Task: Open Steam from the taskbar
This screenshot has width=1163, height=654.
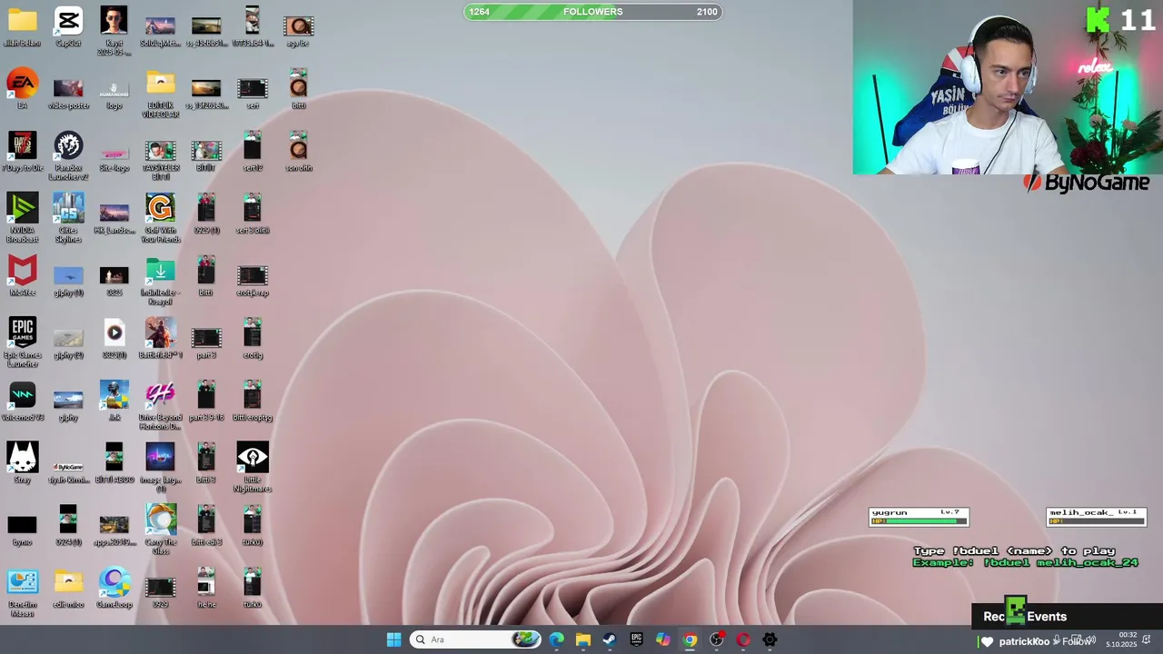Action: [610, 639]
